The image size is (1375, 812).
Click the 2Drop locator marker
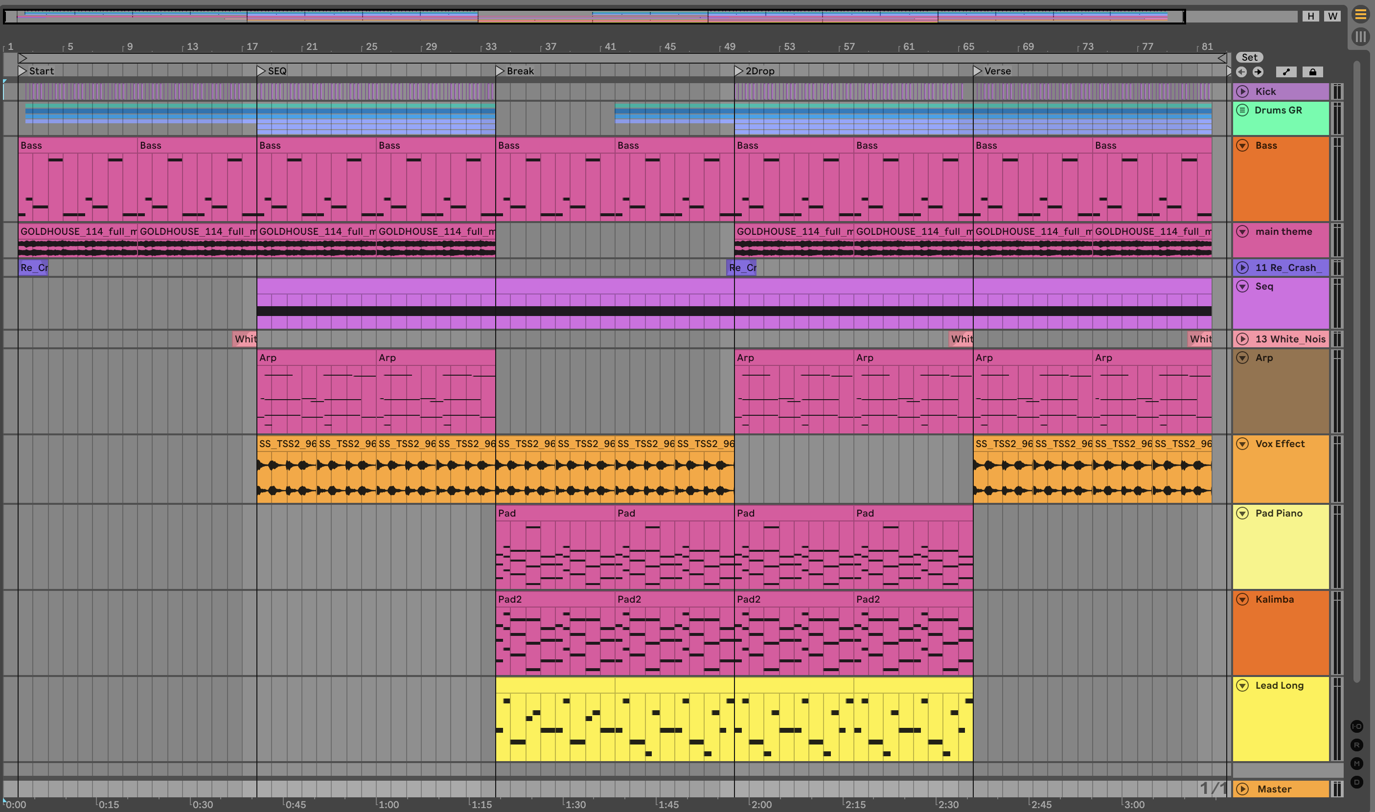coord(738,71)
